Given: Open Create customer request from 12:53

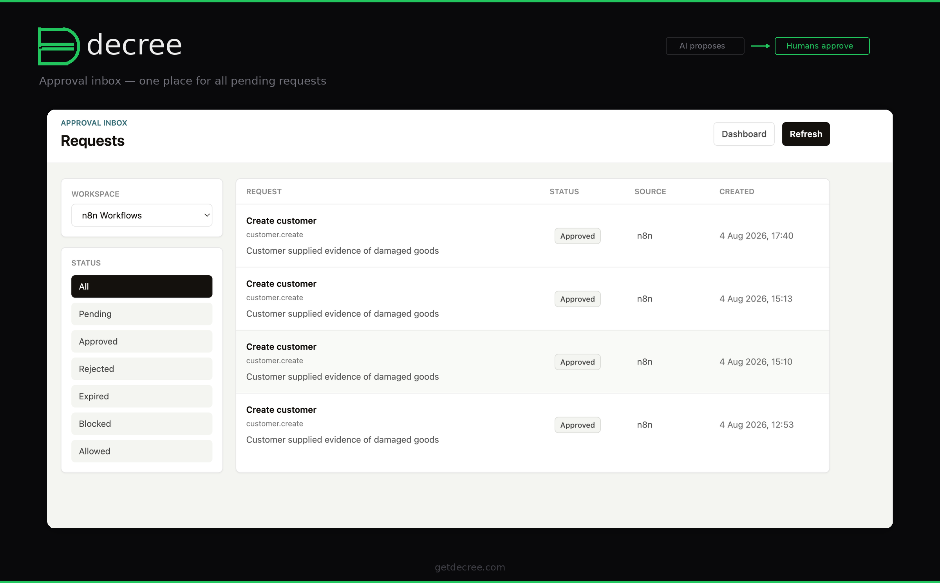Looking at the screenshot, I should 532,425.
